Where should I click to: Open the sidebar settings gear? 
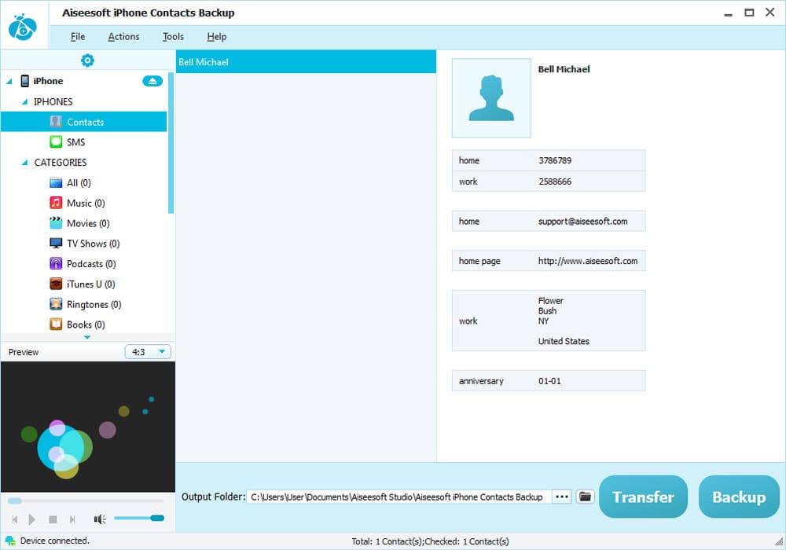87,60
